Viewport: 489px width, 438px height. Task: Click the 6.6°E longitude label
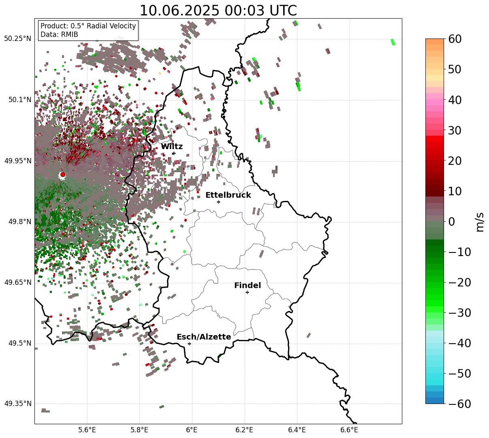(x=349, y=430)
